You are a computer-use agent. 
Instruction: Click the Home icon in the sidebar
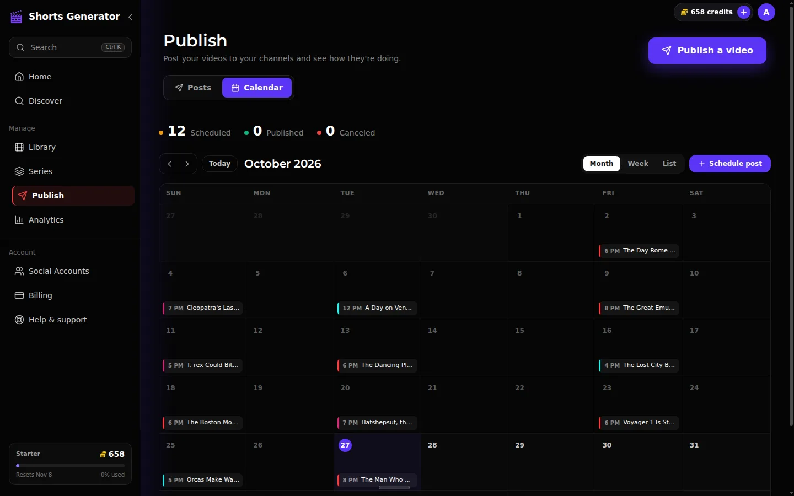coord(19,77)
